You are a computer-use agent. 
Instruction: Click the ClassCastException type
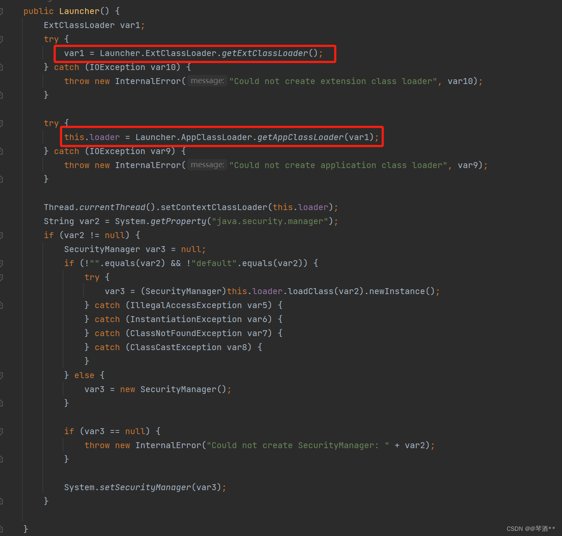pyautogui.click(x=176, y=348)
